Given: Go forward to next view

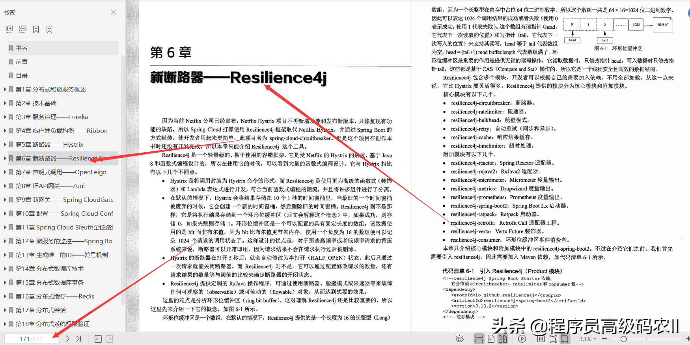Looking at the screenshot, I should point(109,339).
